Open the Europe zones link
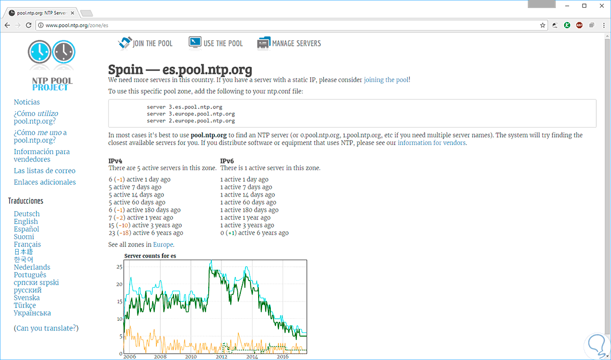Image resolution: width=611 pixels, height=360 pixels. [163, 244]
